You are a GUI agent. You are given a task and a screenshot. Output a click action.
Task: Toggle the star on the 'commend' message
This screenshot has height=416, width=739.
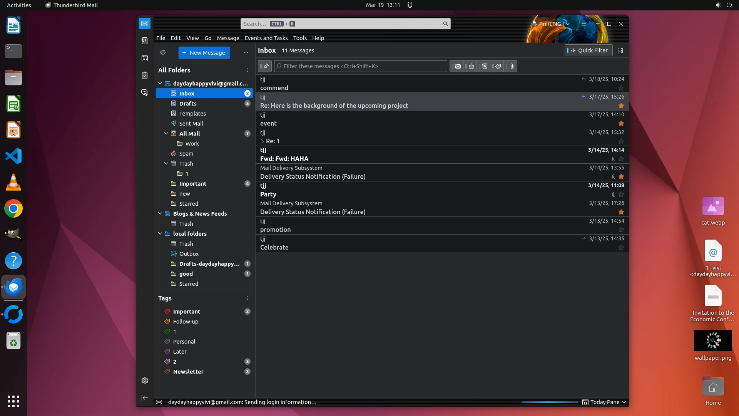click(621, 88)
